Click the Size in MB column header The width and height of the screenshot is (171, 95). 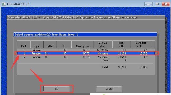[121, 44]
